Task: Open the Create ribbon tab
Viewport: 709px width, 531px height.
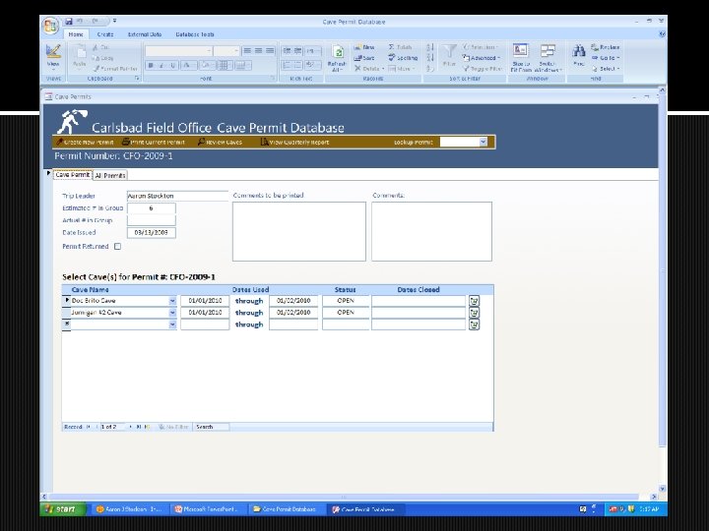Action: click(105, 34)
